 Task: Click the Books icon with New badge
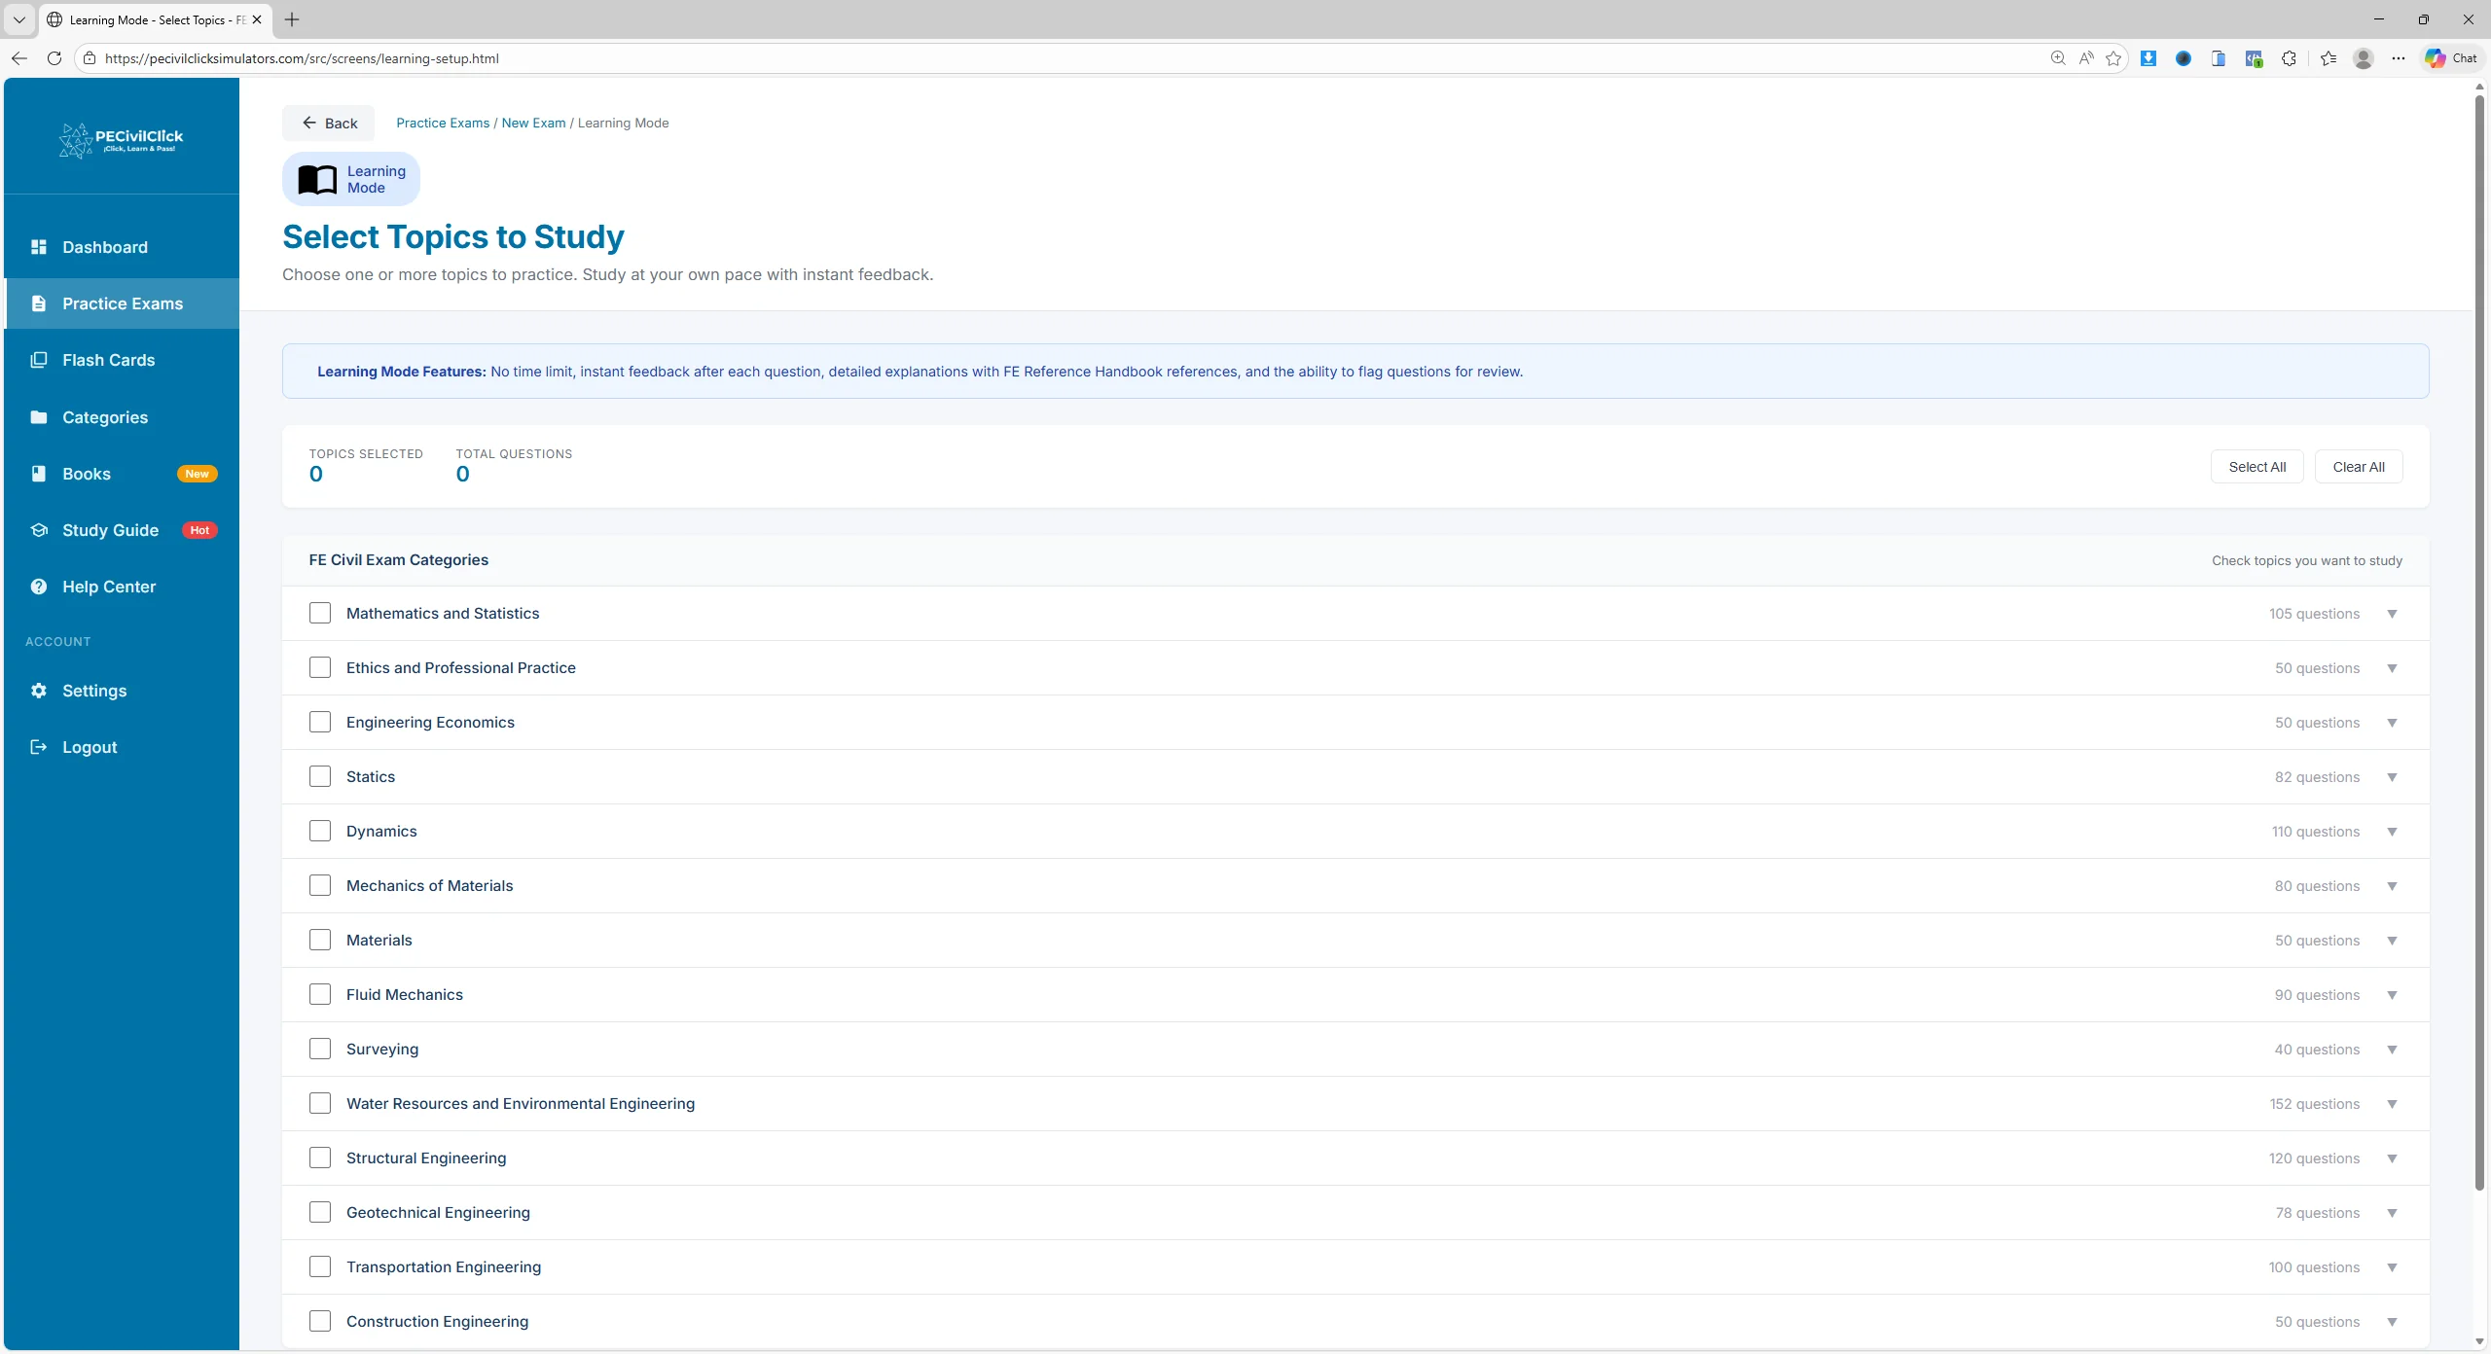(x=40, y=473)
